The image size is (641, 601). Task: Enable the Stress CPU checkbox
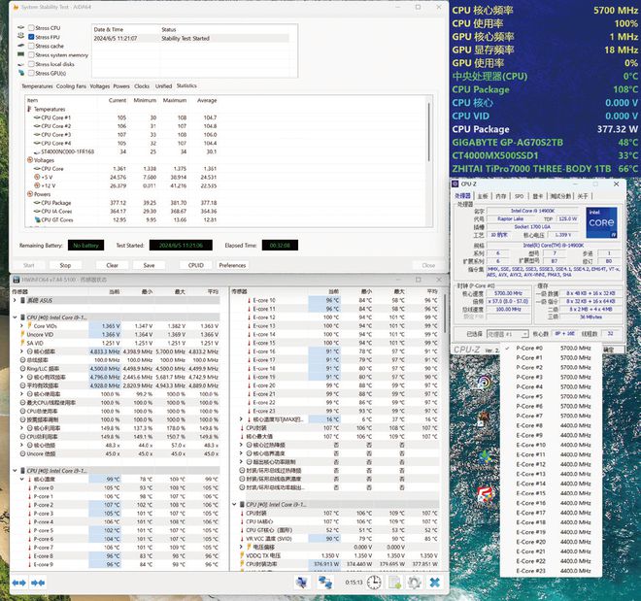click(x=31, y=28)
